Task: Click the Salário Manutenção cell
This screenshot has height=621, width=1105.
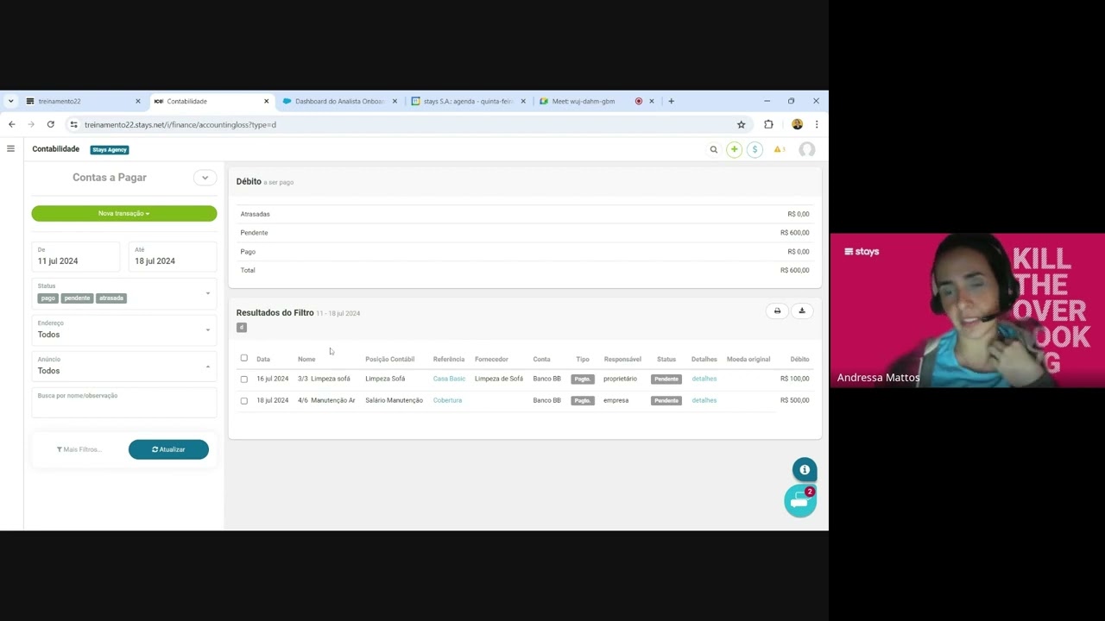Action: 394,400
